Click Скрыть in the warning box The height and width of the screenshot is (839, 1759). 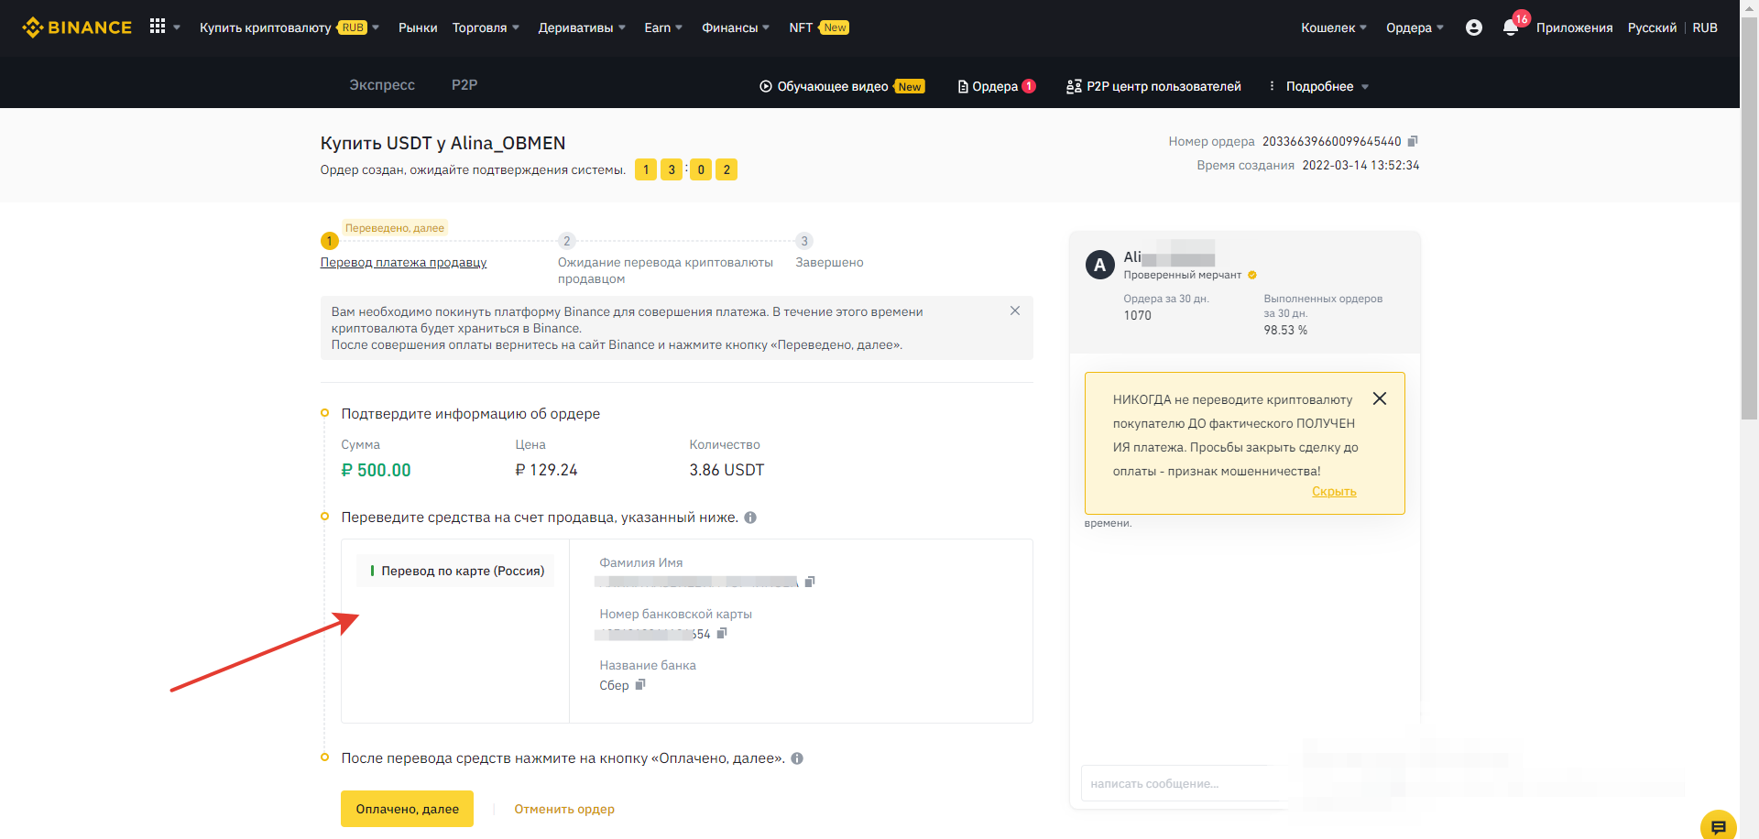click(1334, 491)
